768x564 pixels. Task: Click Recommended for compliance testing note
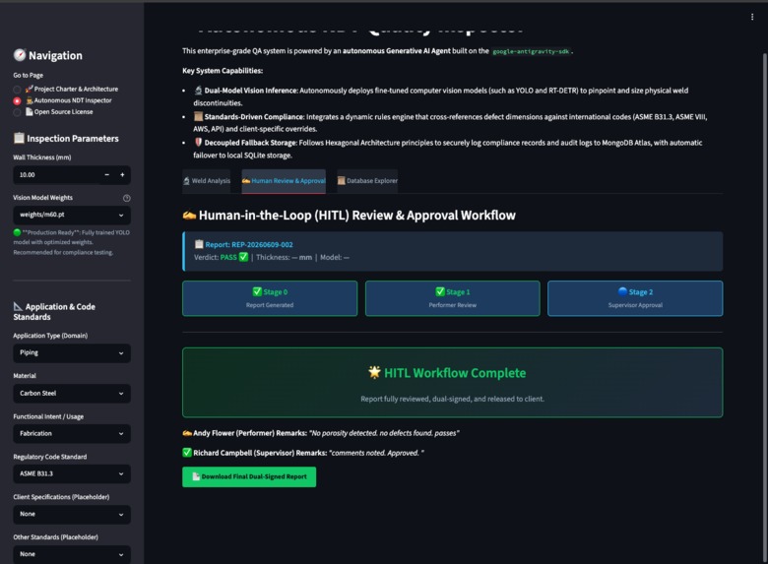63,252
